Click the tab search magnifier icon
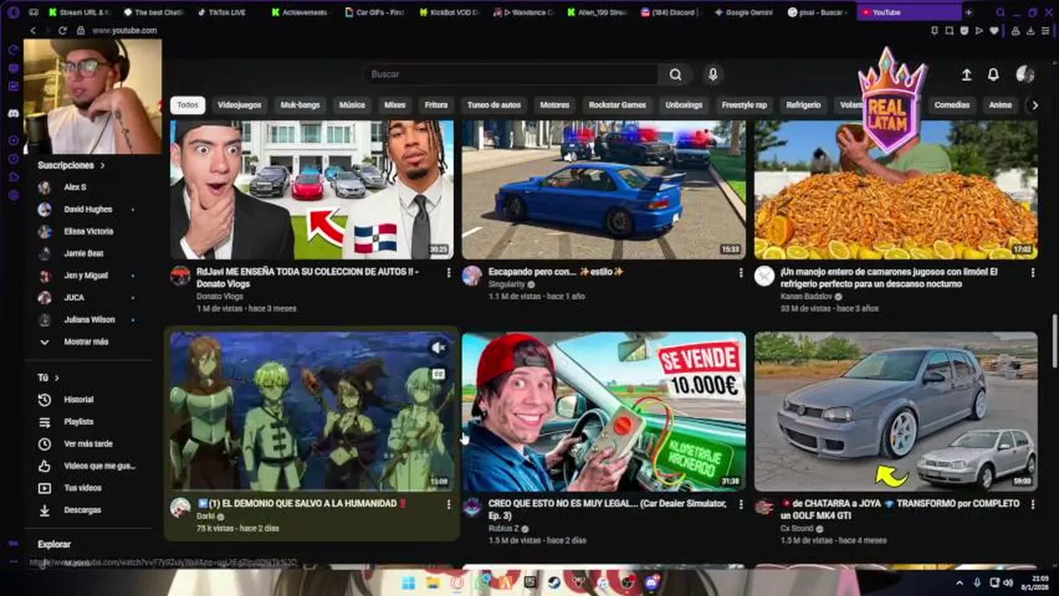 point(1000,12)
